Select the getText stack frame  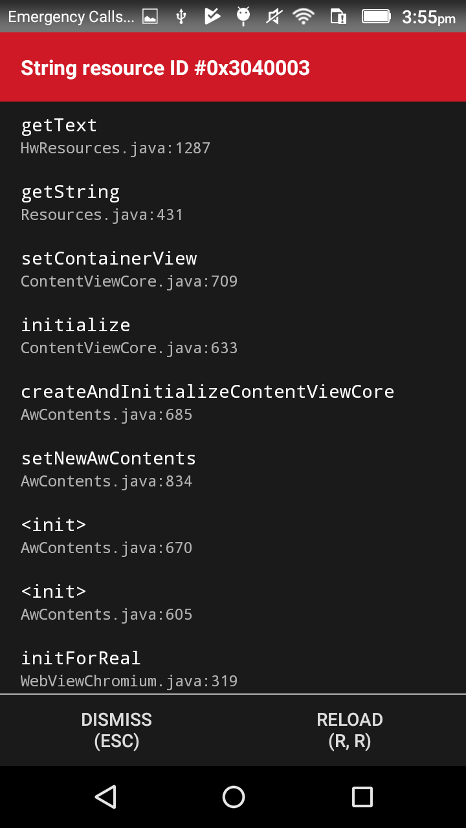tap(233, 136)
